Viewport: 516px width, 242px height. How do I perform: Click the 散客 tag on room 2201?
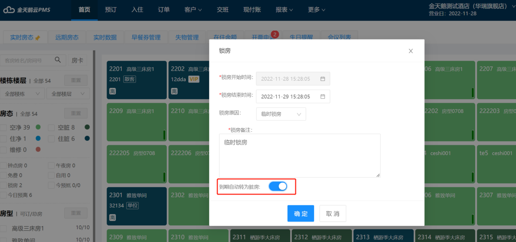130,79
